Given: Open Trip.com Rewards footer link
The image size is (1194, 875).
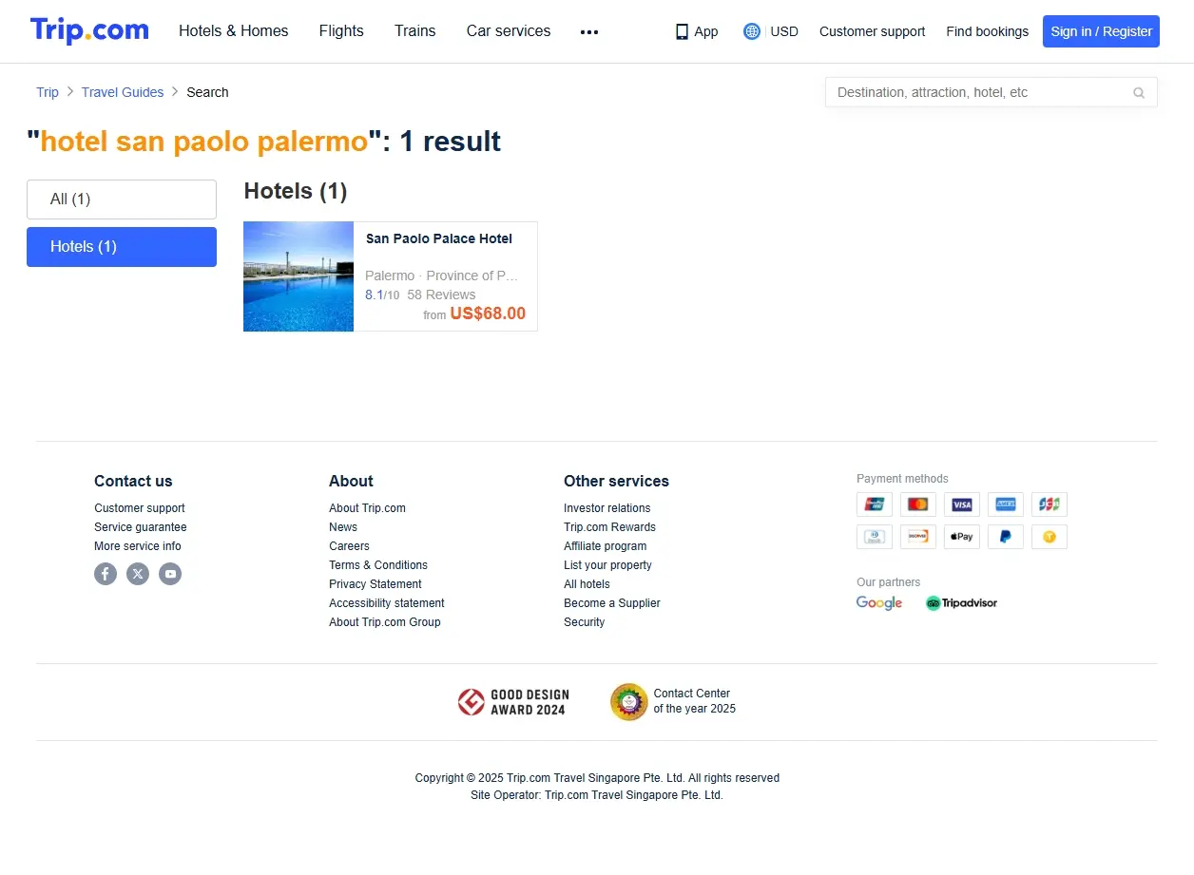Looking at the screenshot, I should click(609, 527).
